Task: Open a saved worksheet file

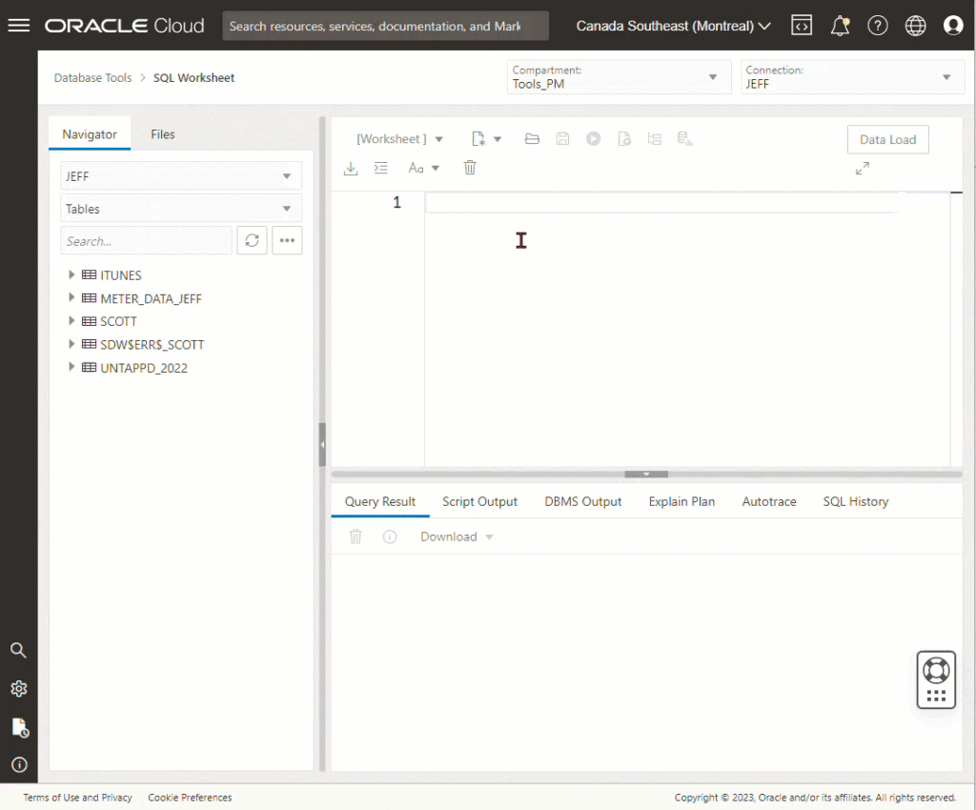Action: [532, 138]
